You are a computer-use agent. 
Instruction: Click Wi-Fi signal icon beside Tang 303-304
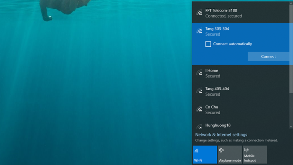click(199, 31)
